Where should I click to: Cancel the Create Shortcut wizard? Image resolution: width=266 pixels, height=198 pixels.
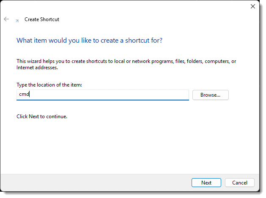click(239, 182)
